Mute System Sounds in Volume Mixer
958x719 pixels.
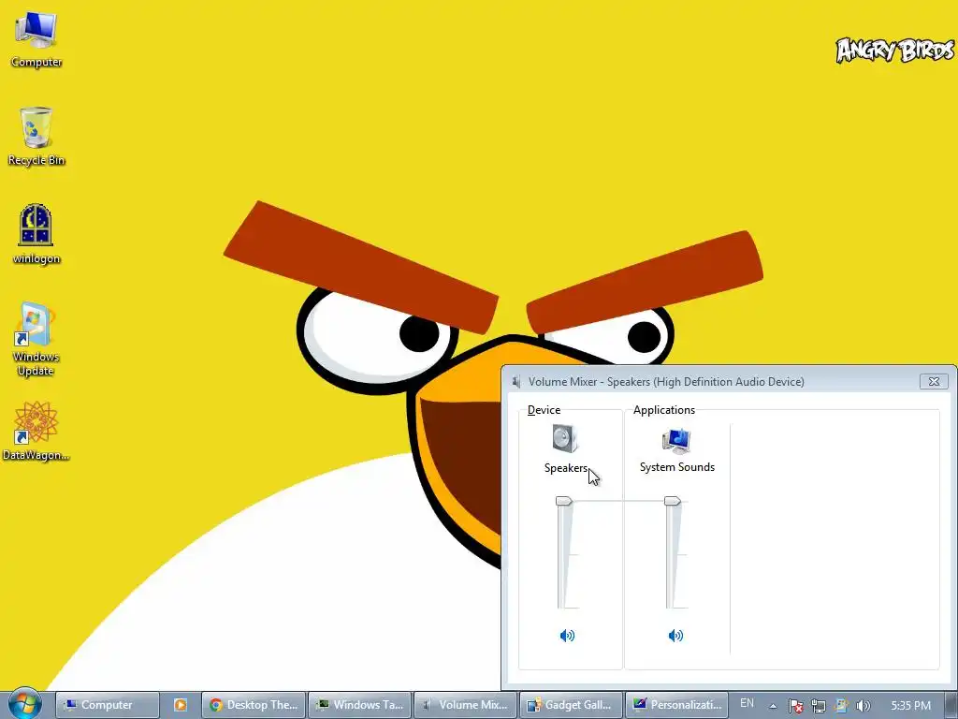[675, 636]
